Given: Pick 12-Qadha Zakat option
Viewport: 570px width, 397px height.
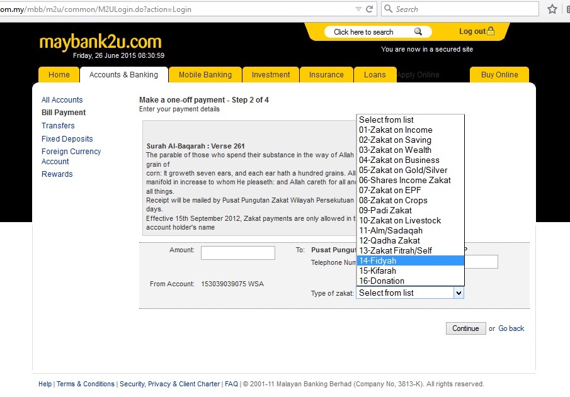Looking at the screenshot, I should pos(410,240).
